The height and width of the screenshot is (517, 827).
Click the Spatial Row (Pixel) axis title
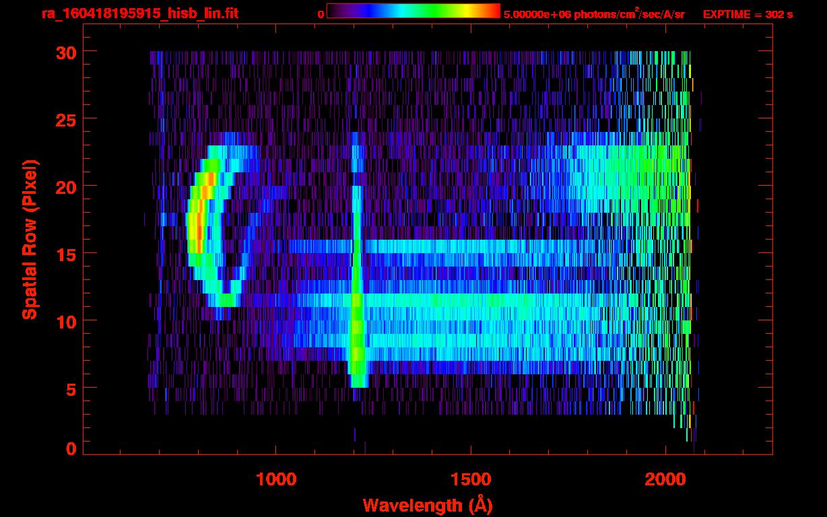coord(29,239)
